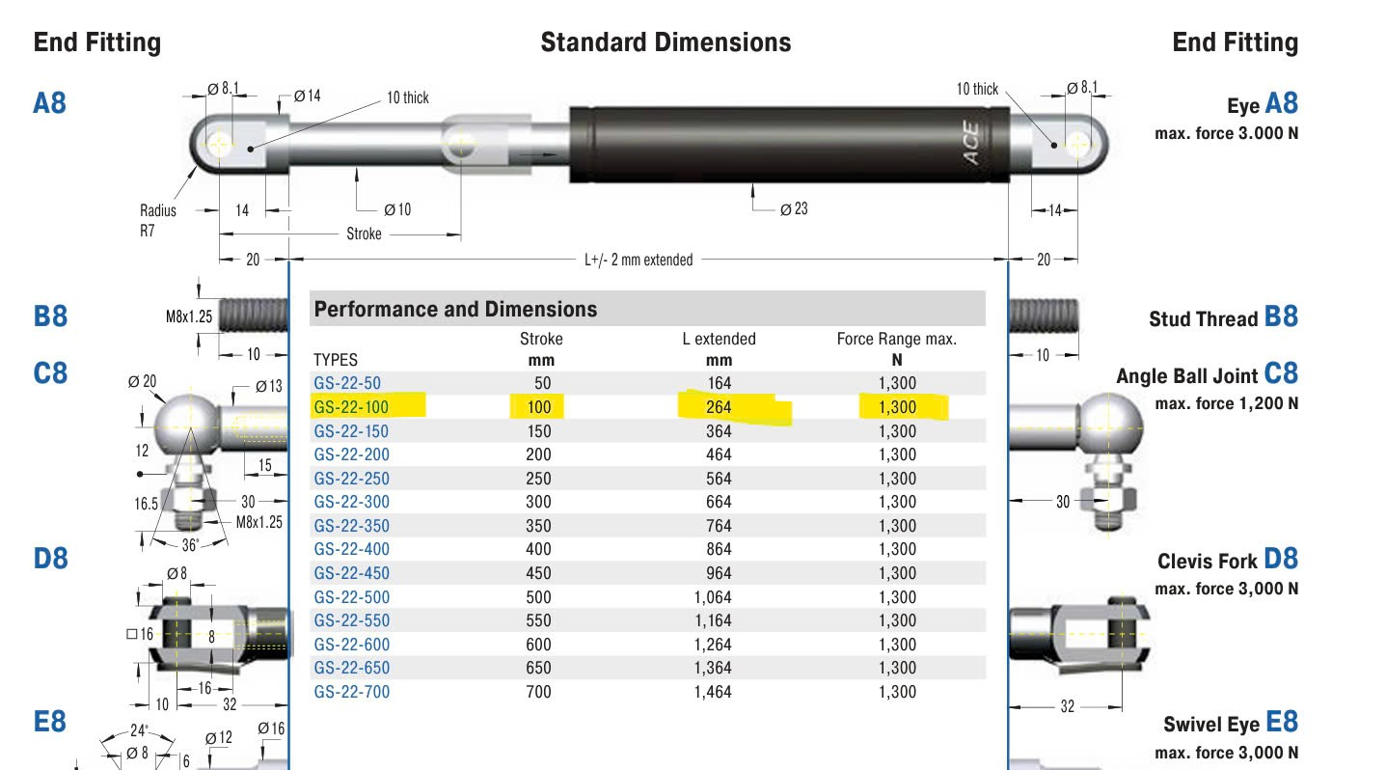This screenshot has width=1386, height=770.
Task: Select the highlighted 264 L extended value
Action: (x=719, y=407)
